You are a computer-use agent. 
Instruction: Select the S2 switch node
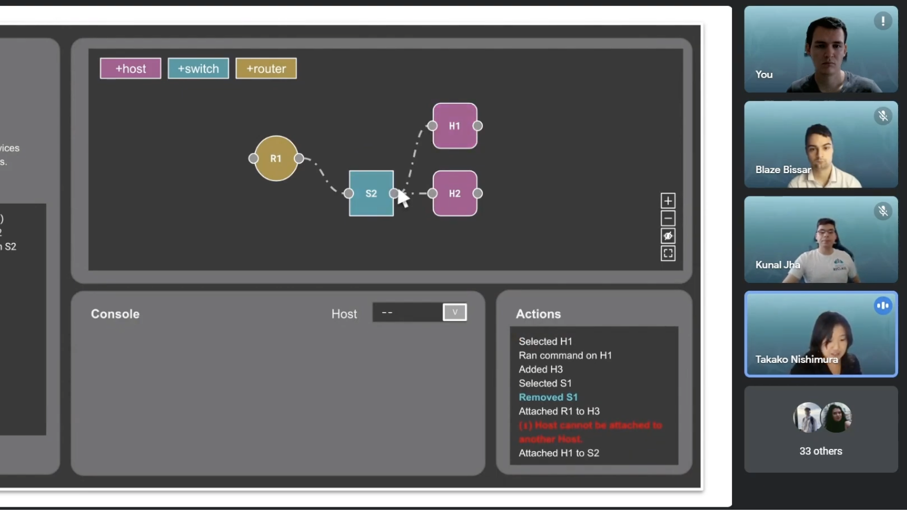[371, 193]
